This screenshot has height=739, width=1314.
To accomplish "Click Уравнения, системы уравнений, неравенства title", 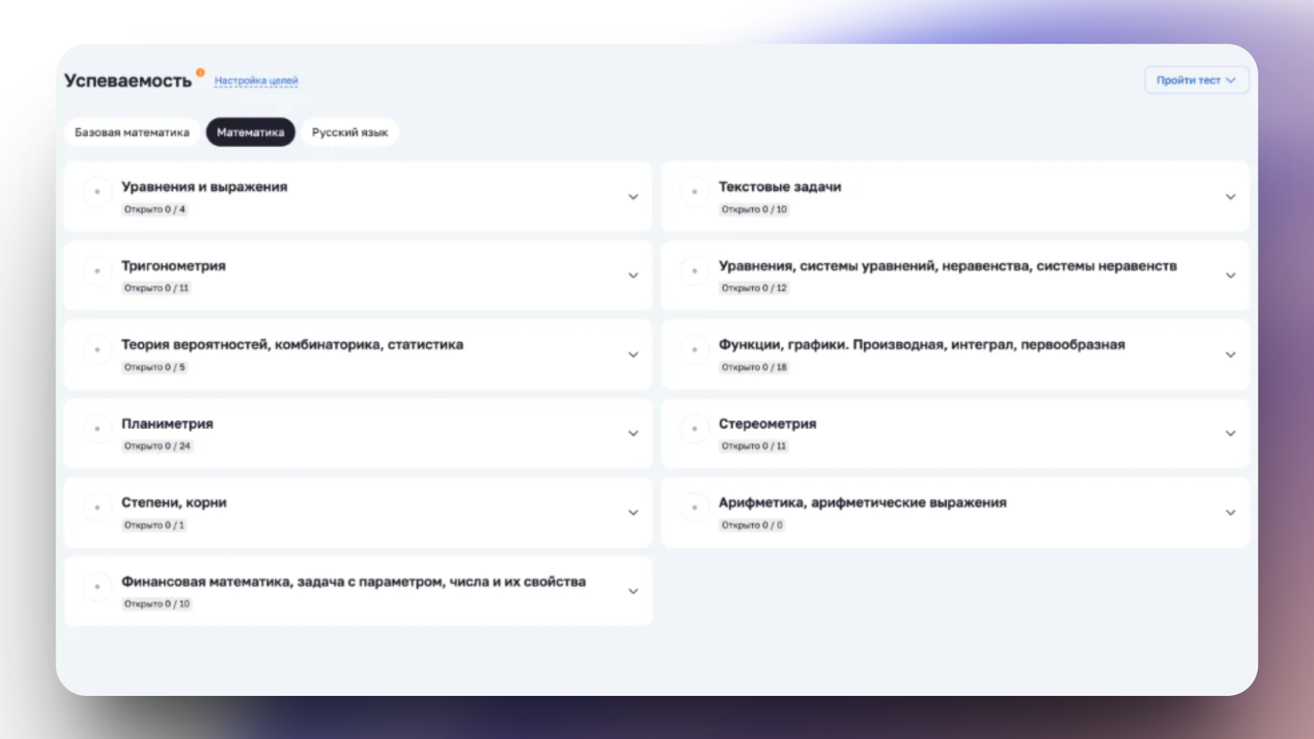I will tap(948, 265).
